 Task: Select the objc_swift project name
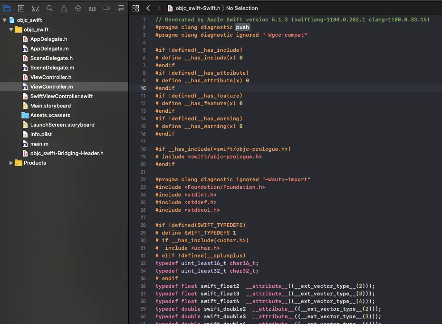[29, 20]
